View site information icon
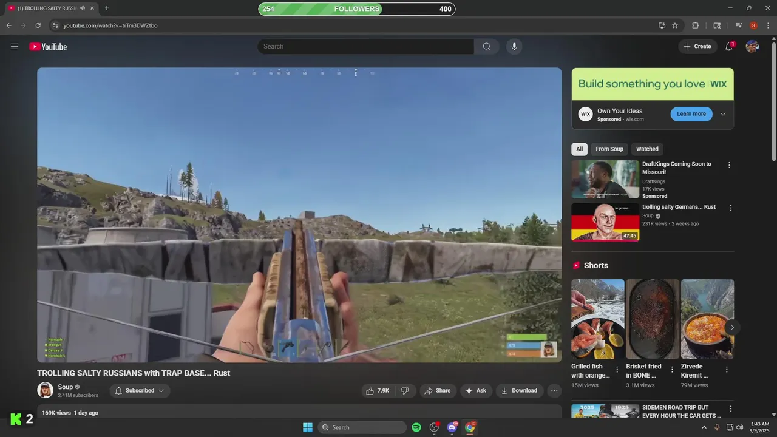 [55, 25]
